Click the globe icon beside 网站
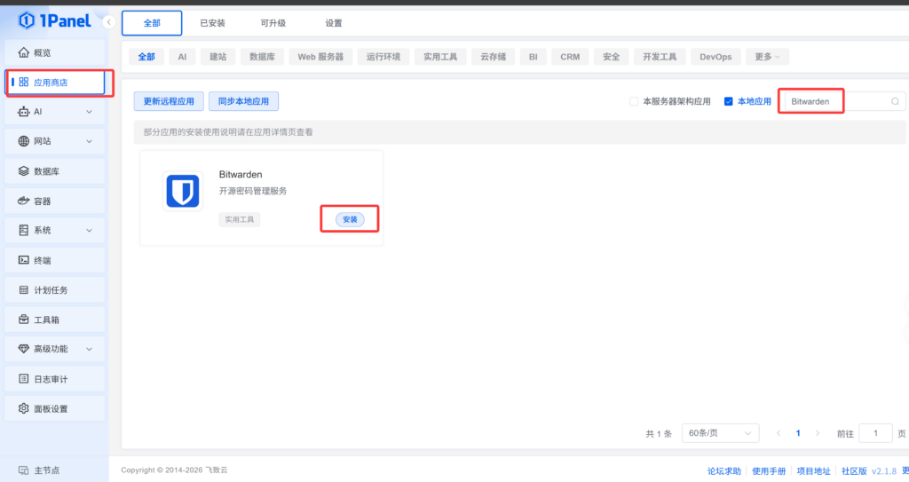This screenshot has width=909, height=482. click(23, 141)
